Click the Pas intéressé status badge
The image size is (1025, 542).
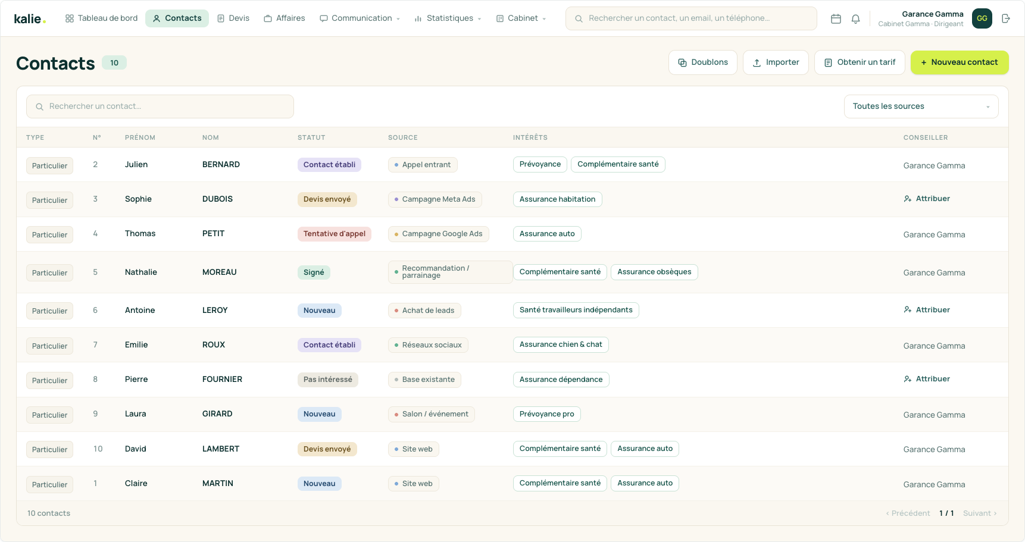coord(328,380)
